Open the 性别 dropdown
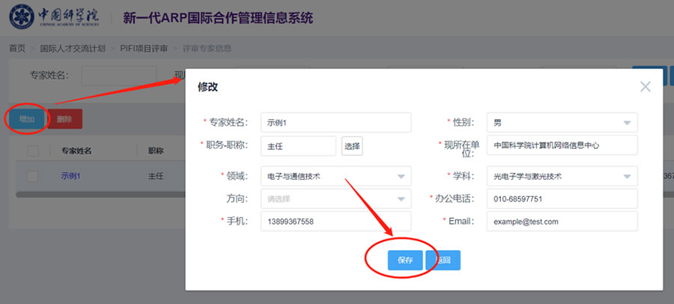 (562, 122)
